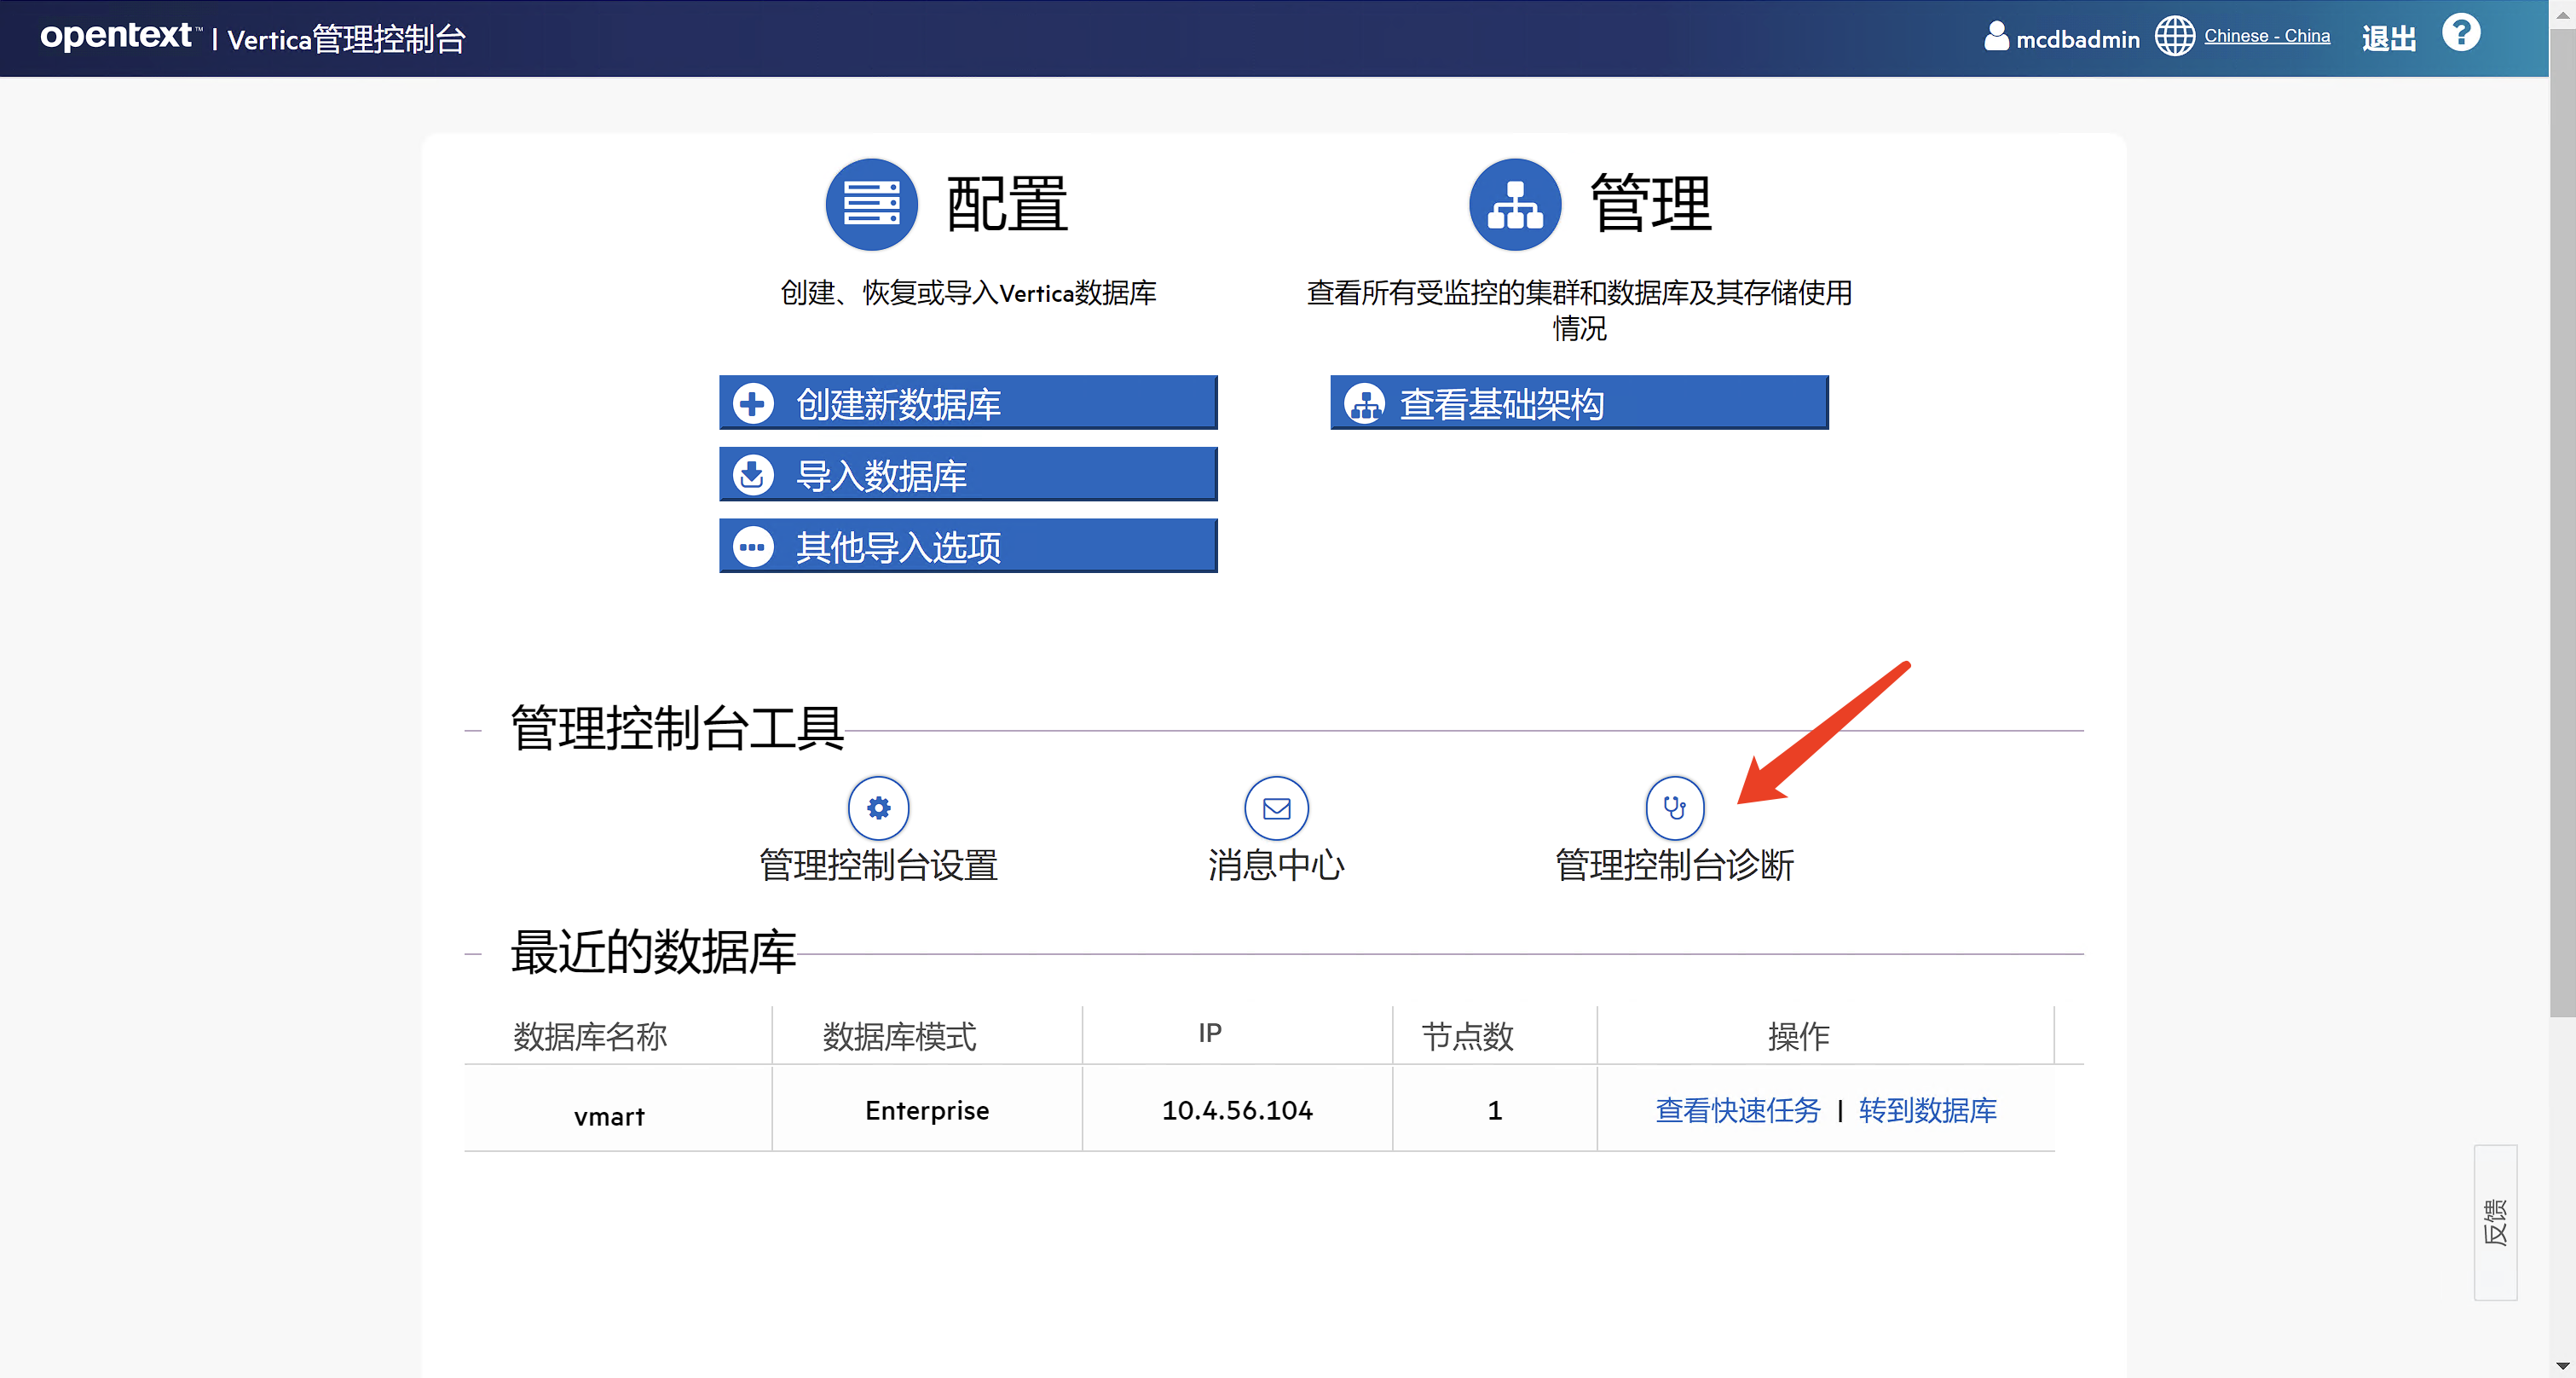Open the Message Center envelope icon
Image resolution: width=2576 pixels, height=1378 pixels.
tap(1276, 808)
